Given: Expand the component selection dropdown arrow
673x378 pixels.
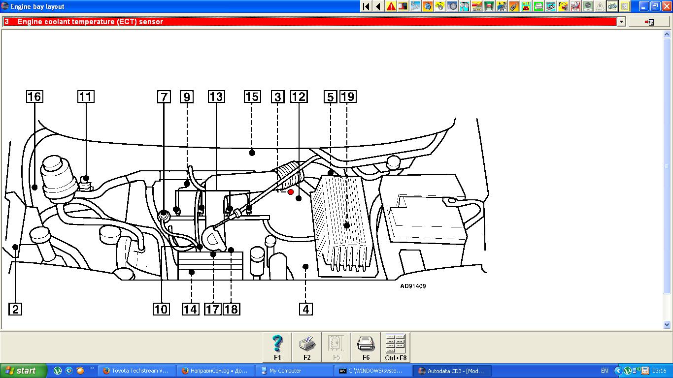Looking at the screenshot, I should click(621, 22).
